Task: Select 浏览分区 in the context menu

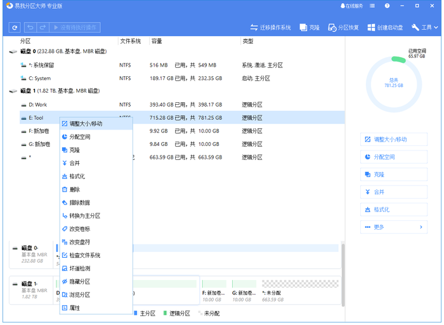Action: (96, 295)
